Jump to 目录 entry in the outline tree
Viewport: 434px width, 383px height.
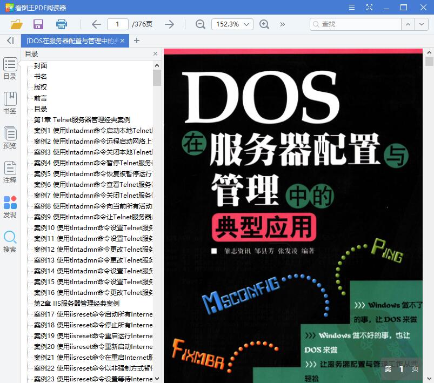click(41, 109)
